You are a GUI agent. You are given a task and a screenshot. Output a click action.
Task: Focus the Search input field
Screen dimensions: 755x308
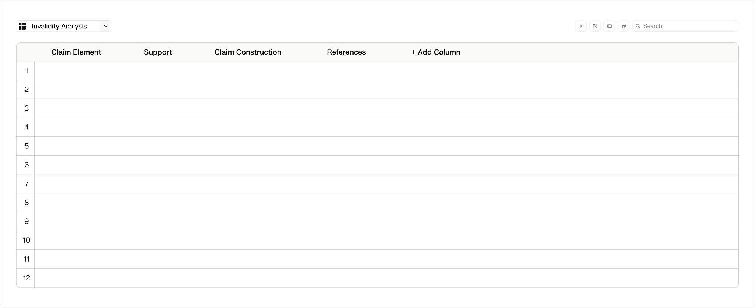[685, 26]
